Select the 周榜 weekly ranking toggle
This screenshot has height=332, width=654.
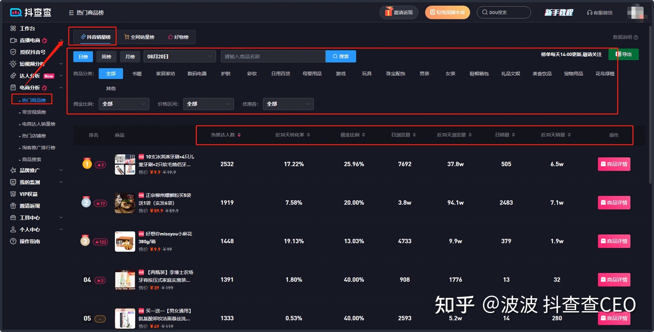click(106, 56)
